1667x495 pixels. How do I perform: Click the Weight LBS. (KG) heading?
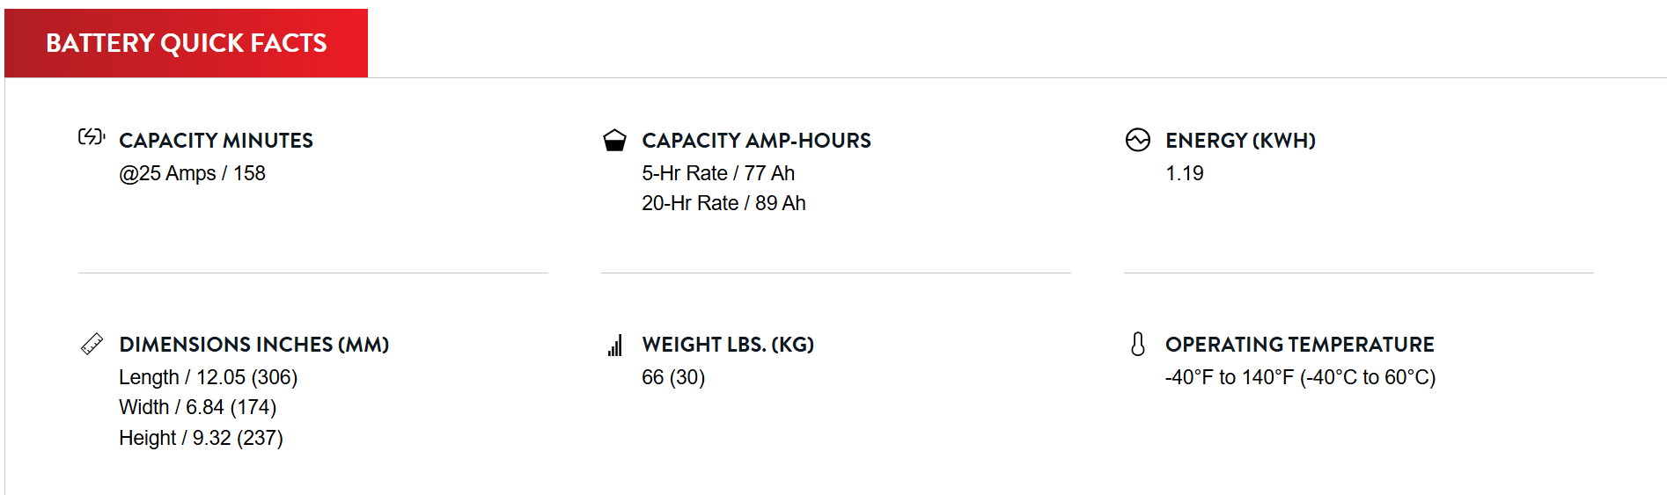[729, 345]
